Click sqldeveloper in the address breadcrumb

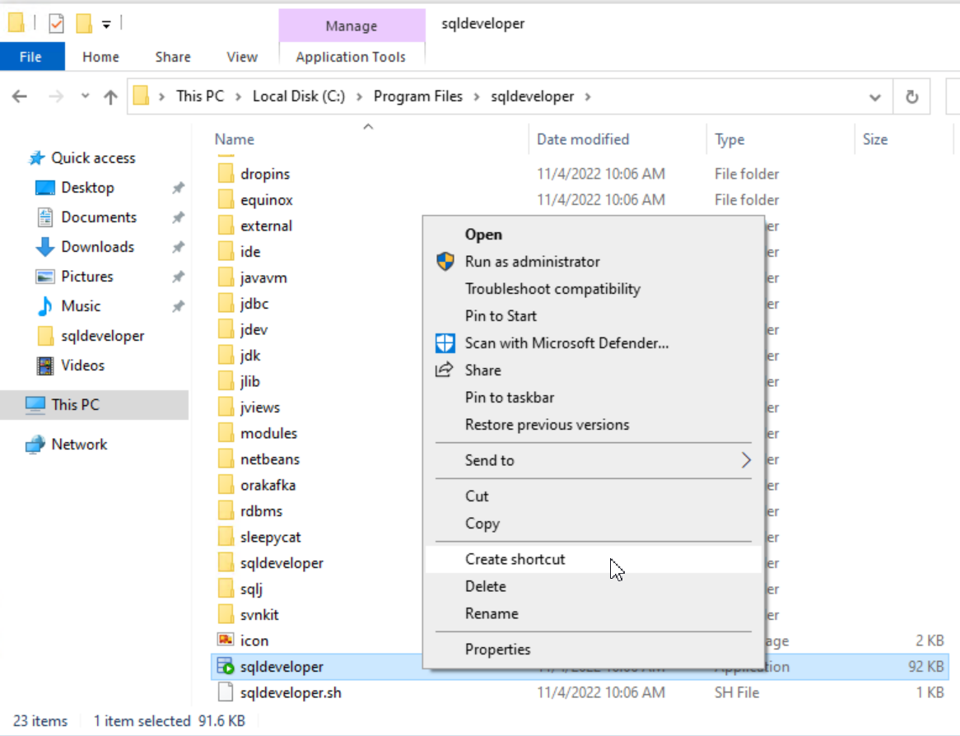[x=533, y=96]
